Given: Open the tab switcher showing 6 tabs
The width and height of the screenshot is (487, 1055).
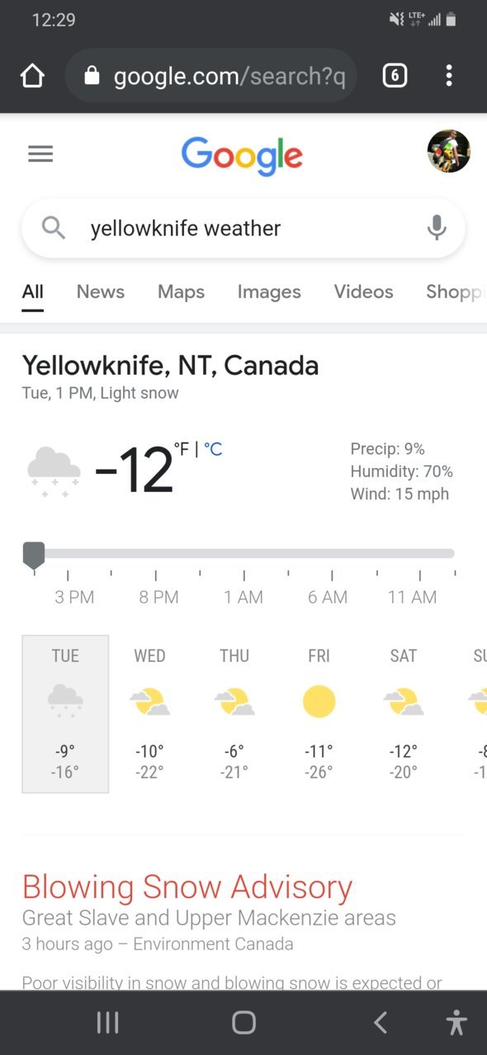Looking at the screenshot, I should pyautogui.click(x=395, y=77).
